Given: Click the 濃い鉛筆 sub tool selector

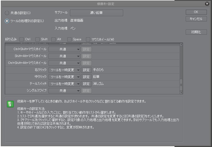Looking at the screenshot, I should click(96, 13).
